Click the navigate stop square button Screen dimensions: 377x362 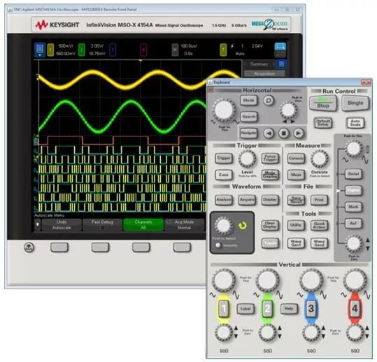tap(283, 133)
